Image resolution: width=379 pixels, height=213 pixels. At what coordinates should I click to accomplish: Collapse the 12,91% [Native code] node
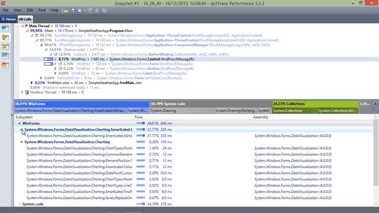46,50
